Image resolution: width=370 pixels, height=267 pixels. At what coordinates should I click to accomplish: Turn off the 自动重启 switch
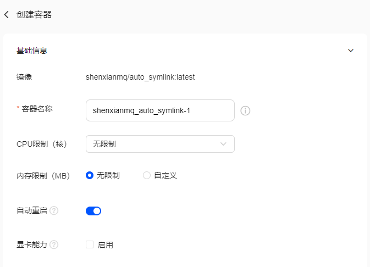(x=93, y=211)
